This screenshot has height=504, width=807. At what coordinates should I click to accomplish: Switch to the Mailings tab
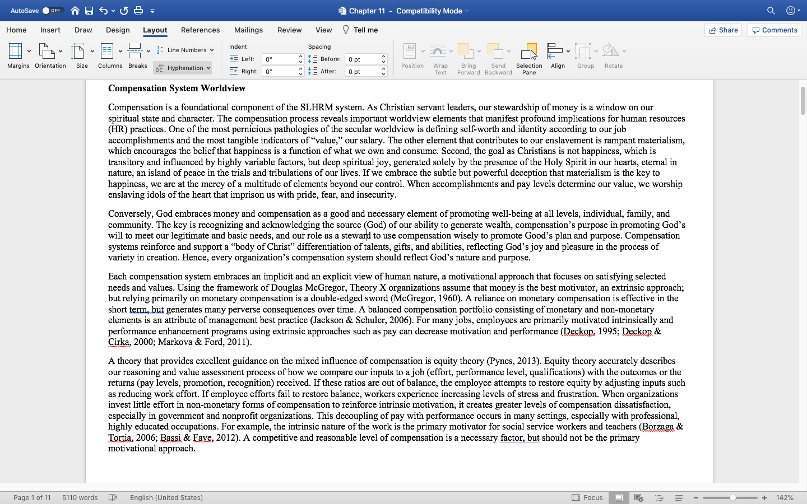tap(248, 30)
